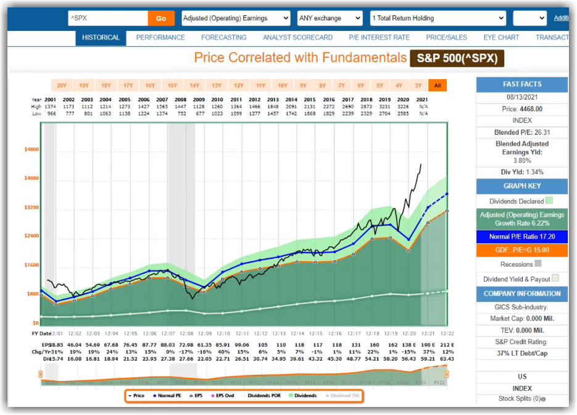577x415 pixels.
Task: Show the 8Y time range
Action: pos(322,85)
